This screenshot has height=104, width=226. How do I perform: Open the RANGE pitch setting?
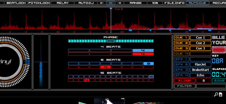(136, 3)
